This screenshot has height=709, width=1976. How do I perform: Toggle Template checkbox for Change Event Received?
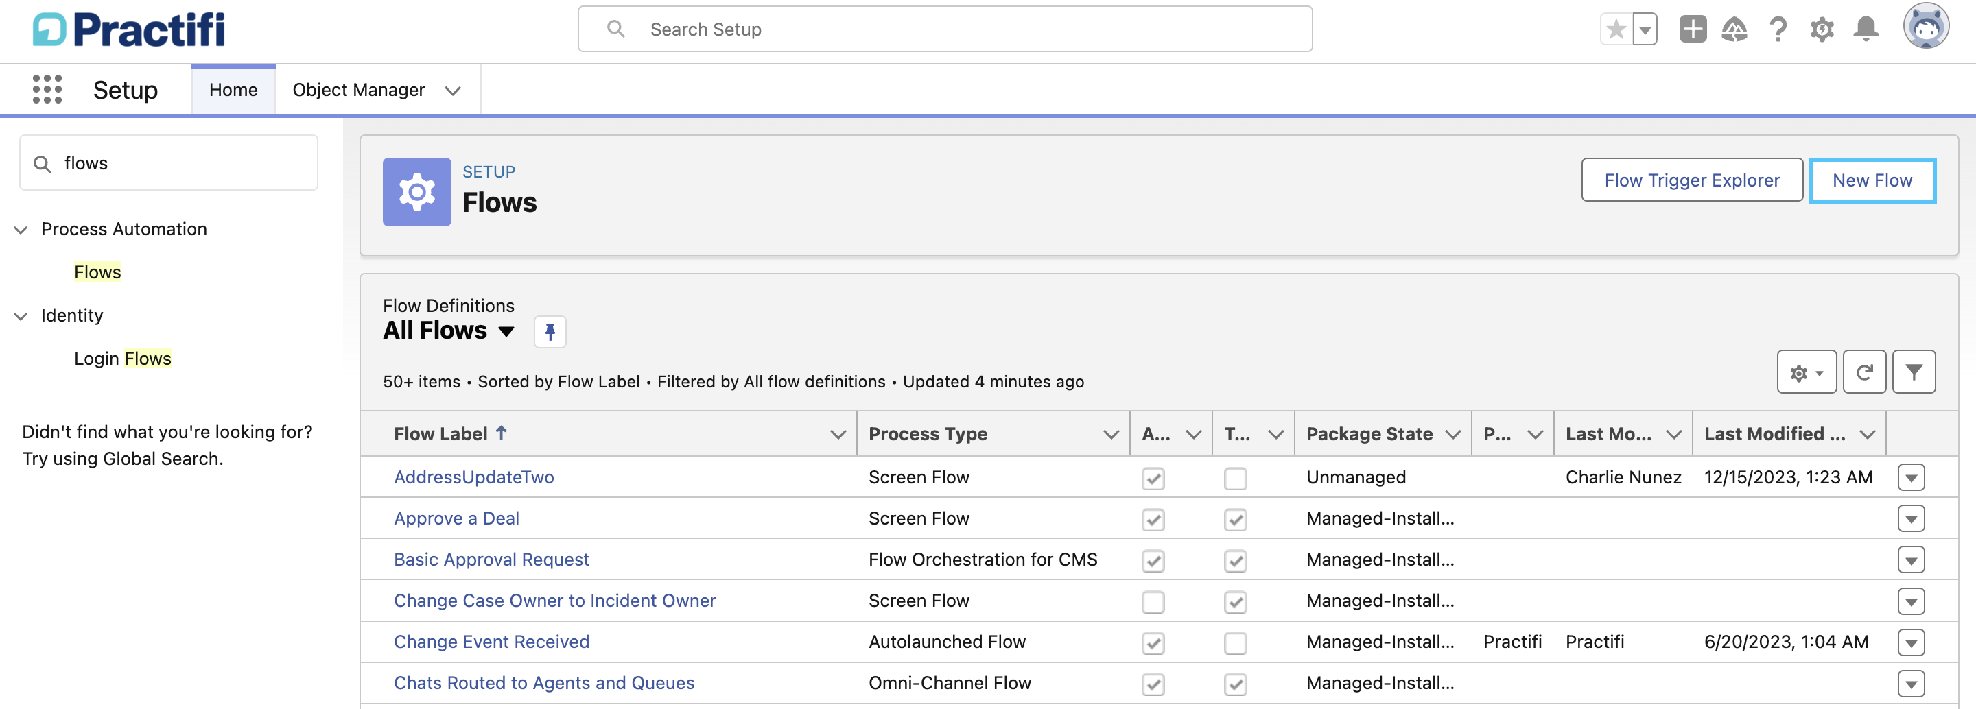[1235, 643]
